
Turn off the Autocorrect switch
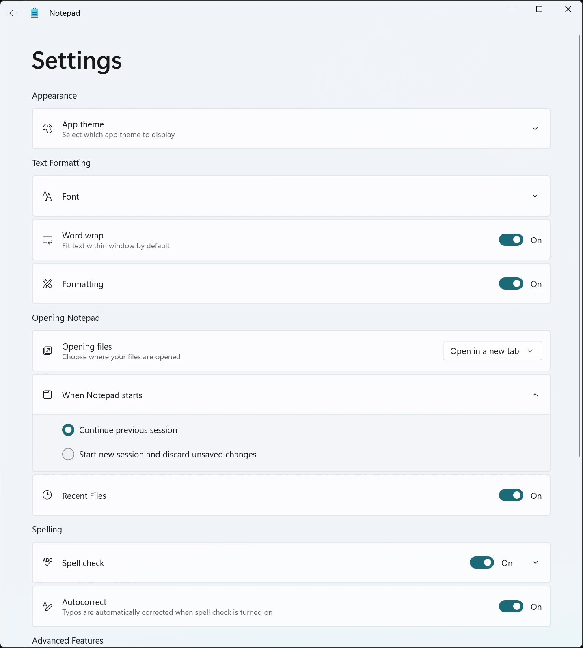pos(511,607)
